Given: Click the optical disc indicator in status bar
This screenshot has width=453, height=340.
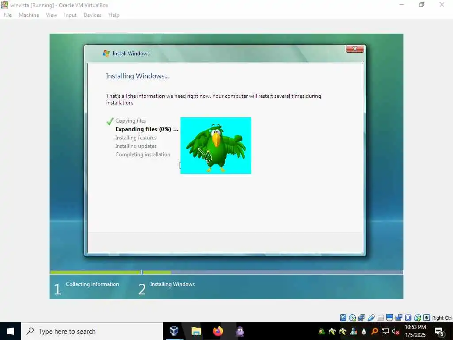Looking at the screenshot, I should click(x=352, y=318).
